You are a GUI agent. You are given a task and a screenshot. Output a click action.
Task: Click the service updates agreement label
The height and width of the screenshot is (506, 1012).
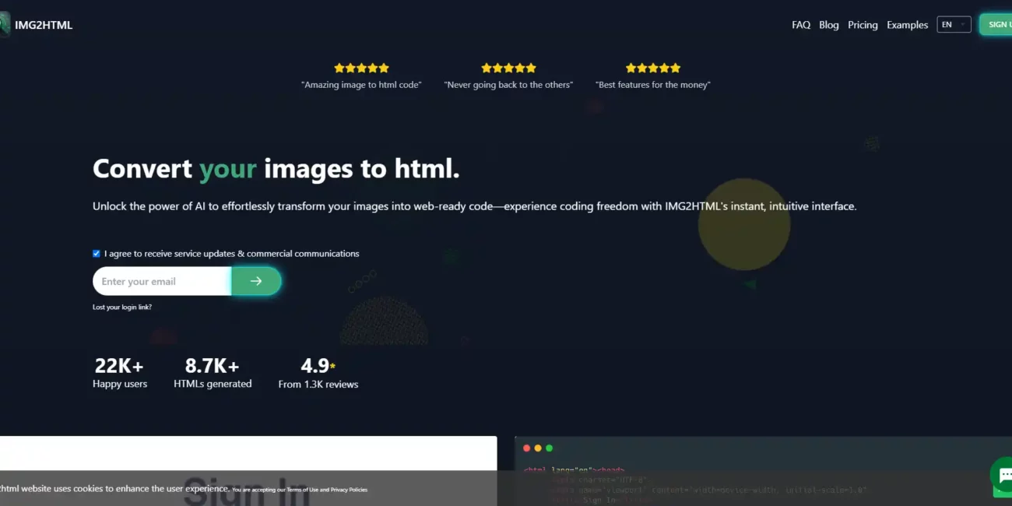point(232,254)
